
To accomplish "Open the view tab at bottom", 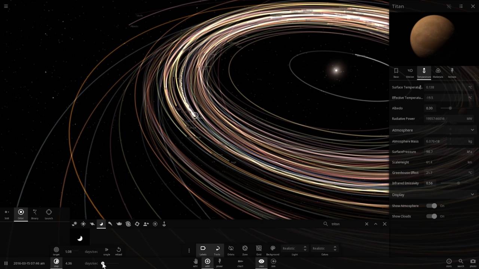I will coord(261,263).
